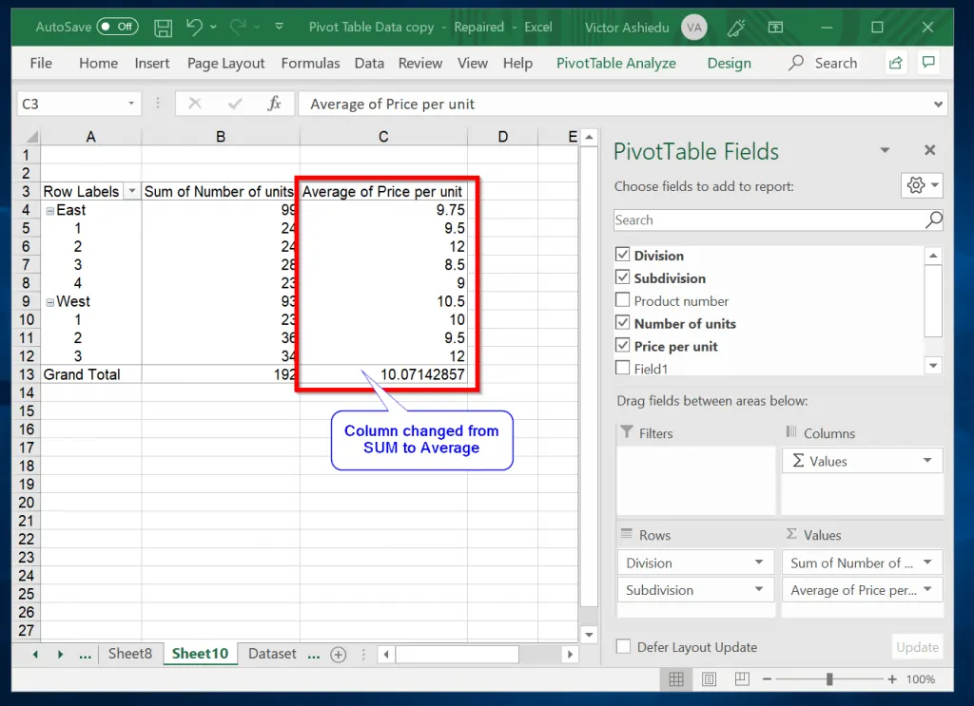
Task: Click the Share icon in ribbon
Action: 895,63
